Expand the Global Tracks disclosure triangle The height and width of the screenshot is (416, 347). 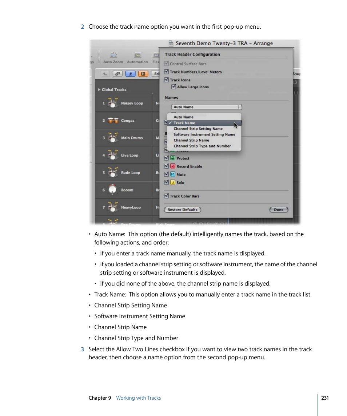click(99, 90)
